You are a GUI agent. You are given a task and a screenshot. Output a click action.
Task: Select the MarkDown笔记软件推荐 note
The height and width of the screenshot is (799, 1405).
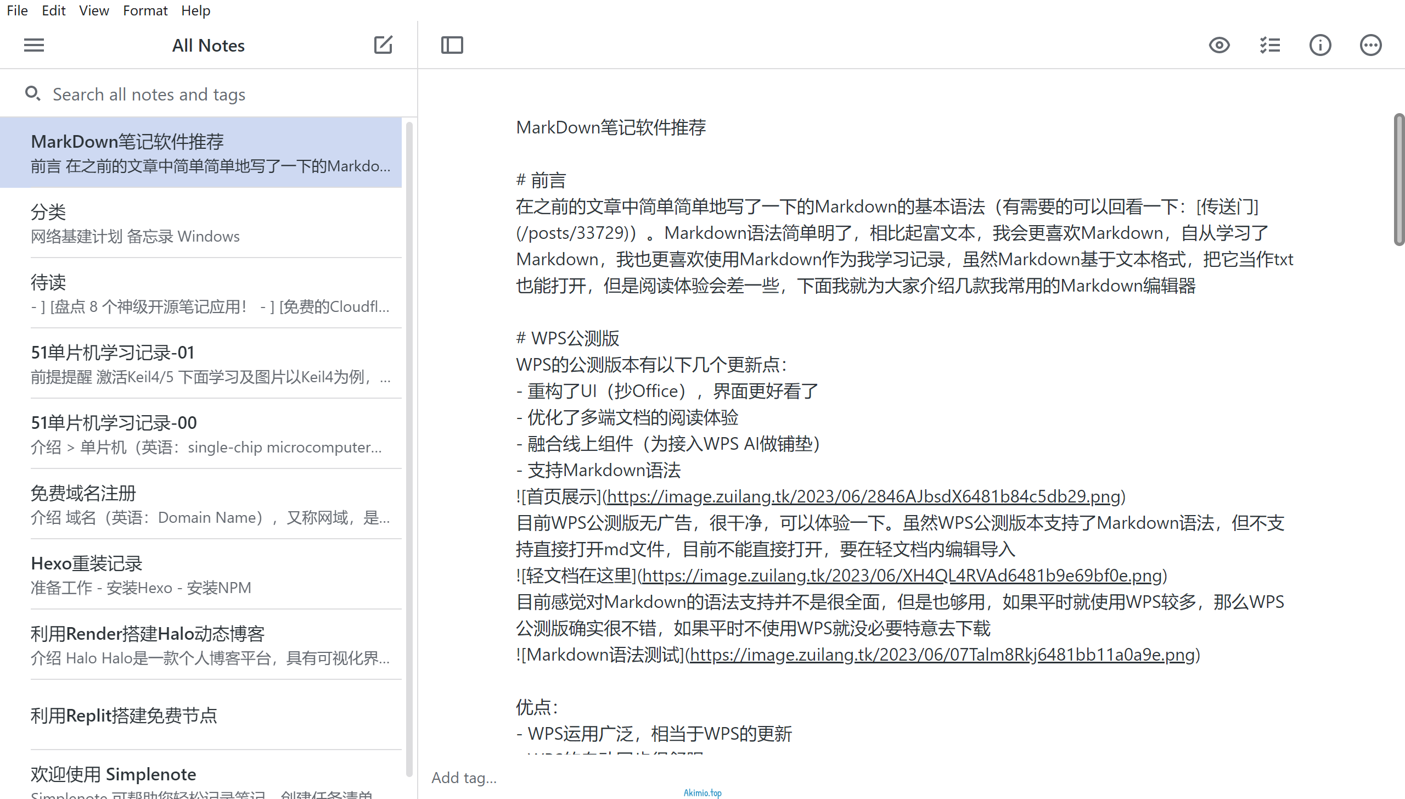coord(201,153)
